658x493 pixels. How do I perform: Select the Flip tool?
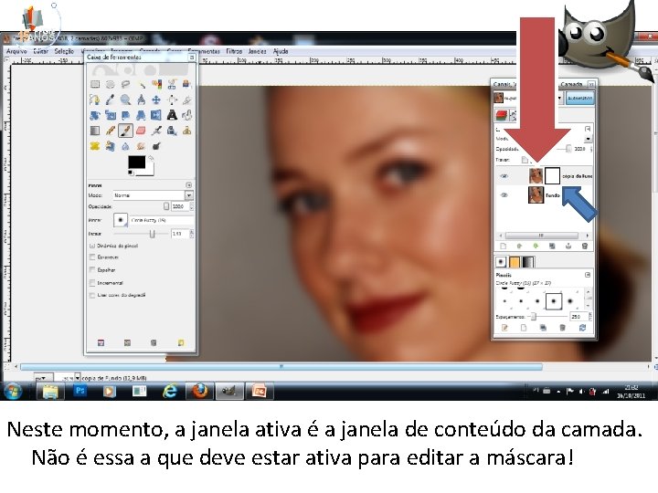[156, 115]
